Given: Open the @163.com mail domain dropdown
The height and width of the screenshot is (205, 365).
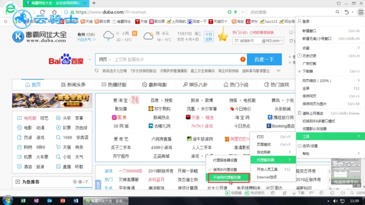Looking at the screenshot, I should click(272, 41).
